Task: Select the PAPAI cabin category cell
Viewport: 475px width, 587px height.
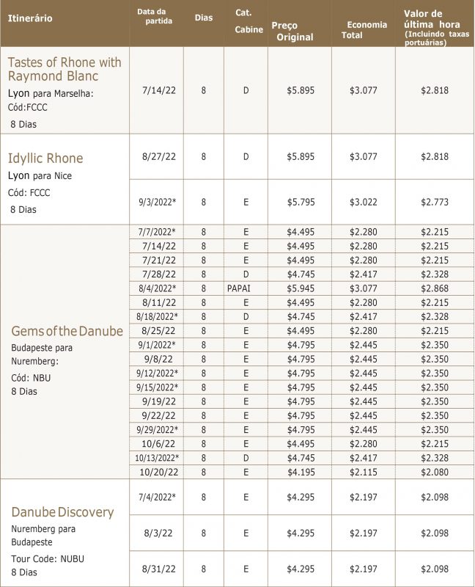Action: (246, 288)
